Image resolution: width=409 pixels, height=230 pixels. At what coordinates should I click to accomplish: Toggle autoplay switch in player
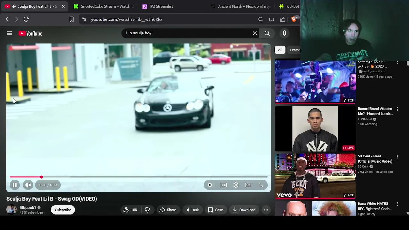coord(210,185)
